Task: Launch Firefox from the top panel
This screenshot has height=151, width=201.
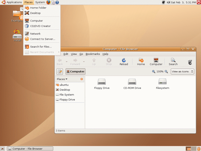Action: [48, 2]
